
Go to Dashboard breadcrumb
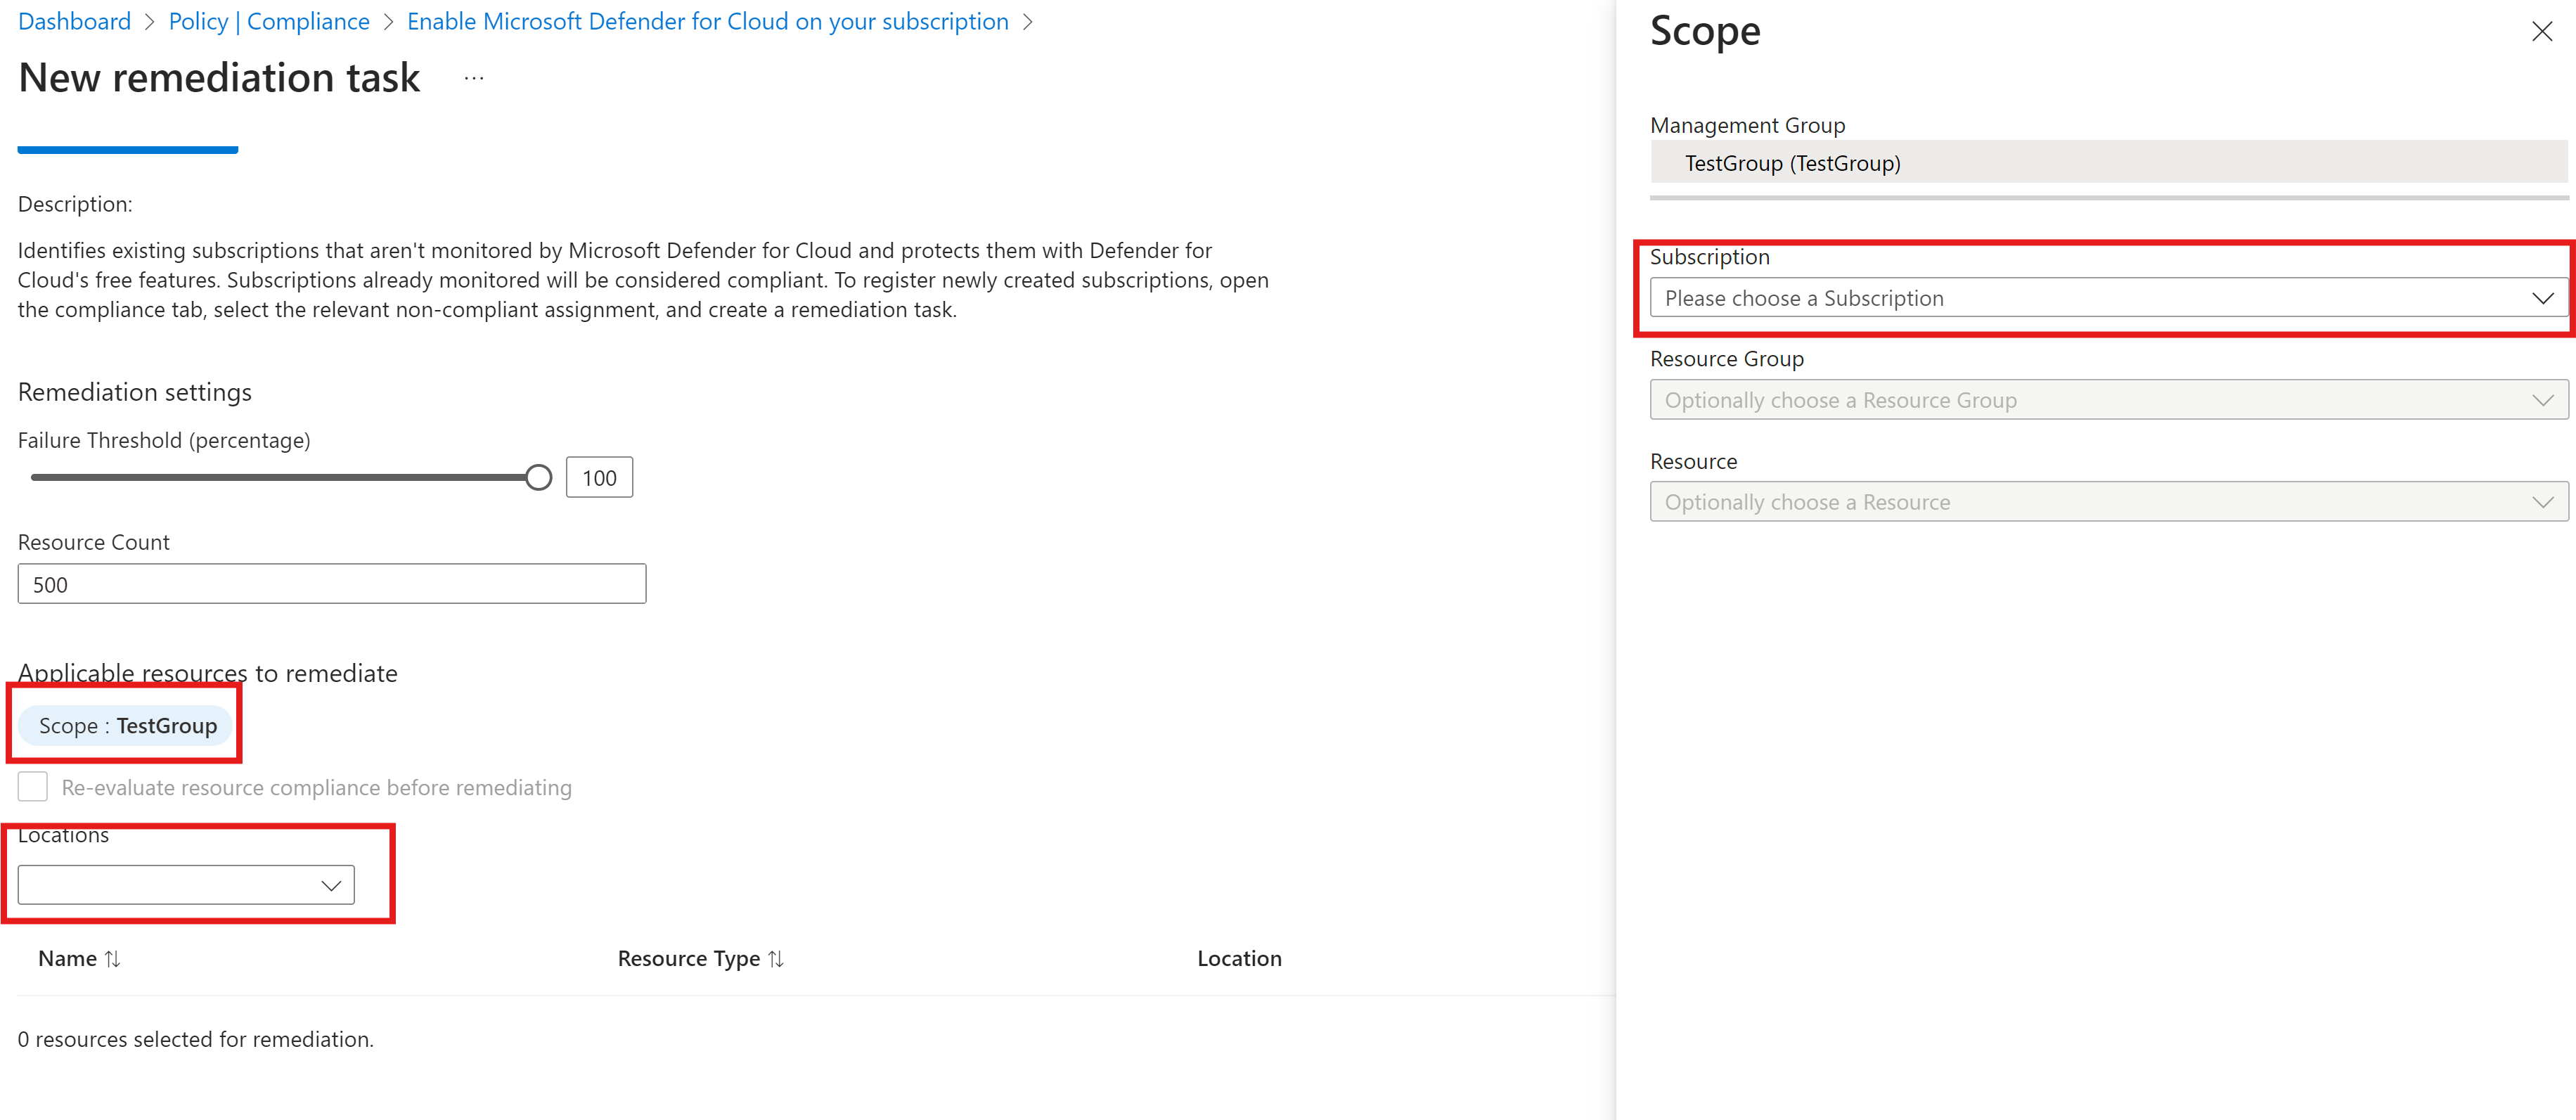pyautogui.click(x=75, y=22)
